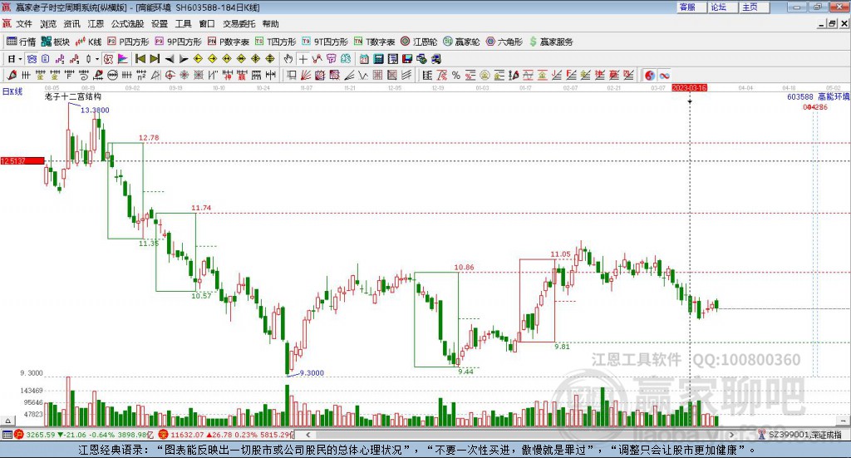Open the 9P四方形 tool
Image resolution: width=851 pixels, height=458 pixels.
point(178,42)
